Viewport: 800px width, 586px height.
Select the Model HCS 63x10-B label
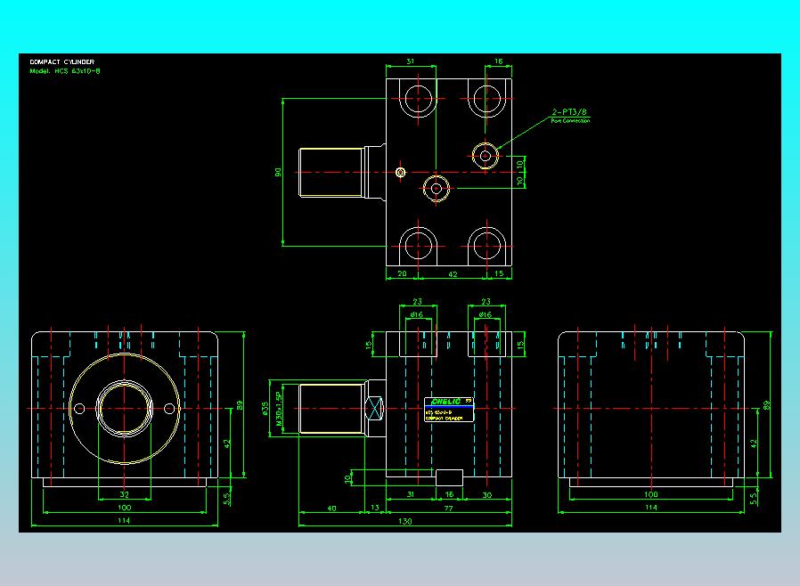[65, 71]
